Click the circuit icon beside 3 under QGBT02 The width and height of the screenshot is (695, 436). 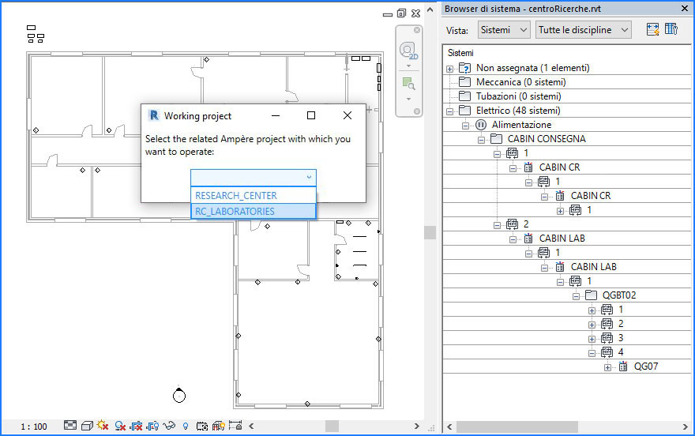point(607,338)
